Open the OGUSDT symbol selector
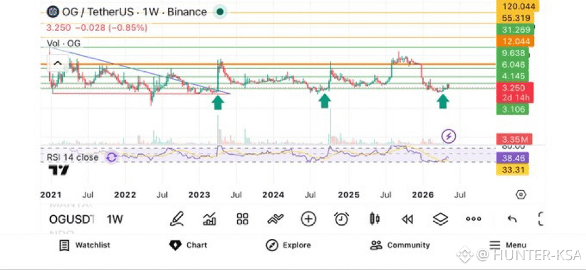Screen dimensions: 586x270 click(71, 219)
